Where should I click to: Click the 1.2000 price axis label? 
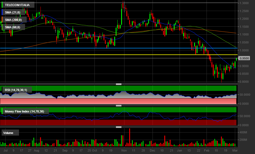coord(244,19)
